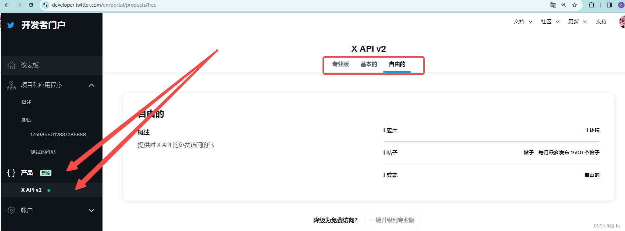Switch to the 基本的 tab
The height and width of the screenshot is (231, 625).
369,64
